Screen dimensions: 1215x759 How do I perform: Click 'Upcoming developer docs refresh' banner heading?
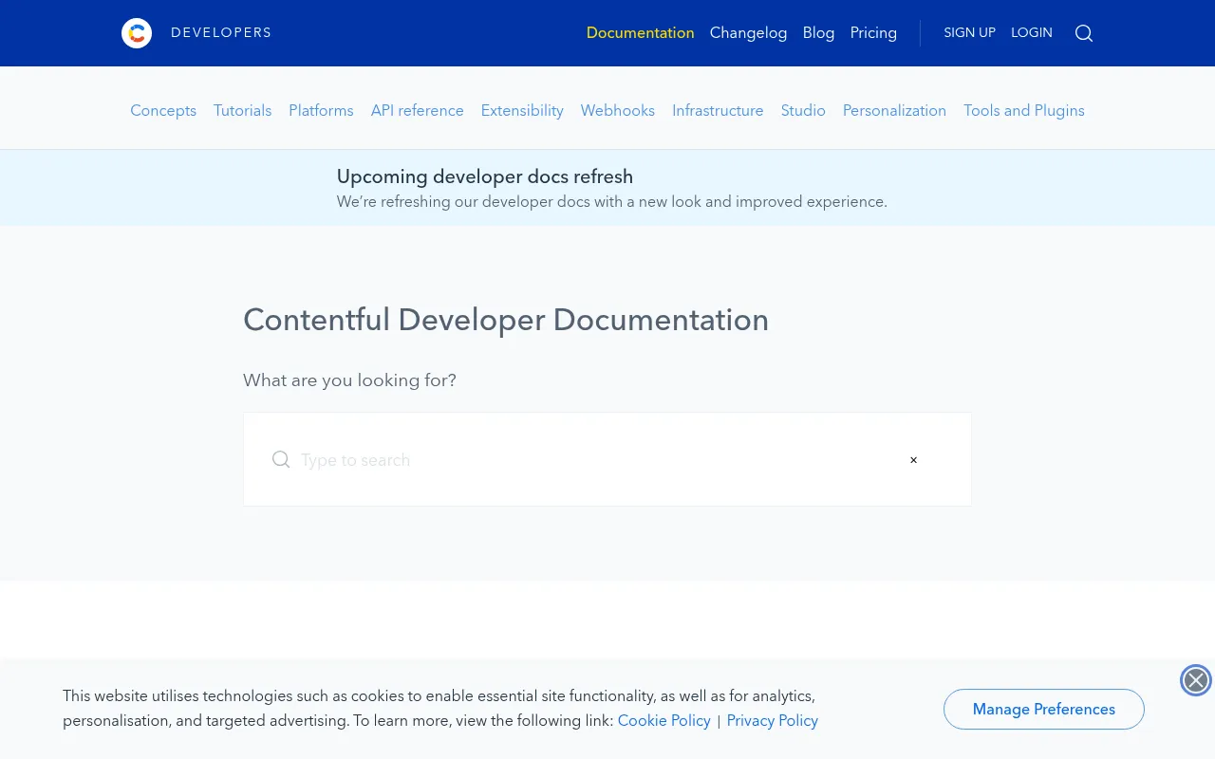(485, 176)
